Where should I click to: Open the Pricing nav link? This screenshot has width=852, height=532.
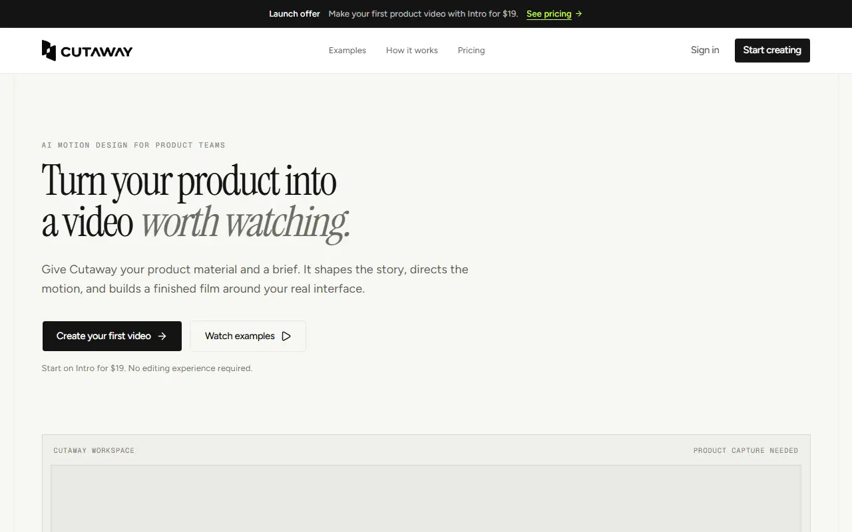tap(471, 51)
